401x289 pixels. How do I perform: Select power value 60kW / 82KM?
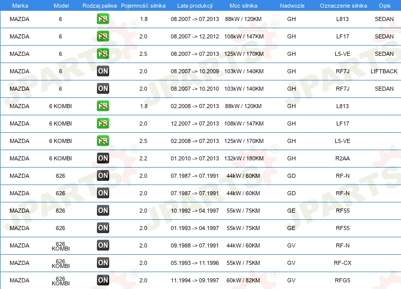pyautogui.click(x=243, y=280)
